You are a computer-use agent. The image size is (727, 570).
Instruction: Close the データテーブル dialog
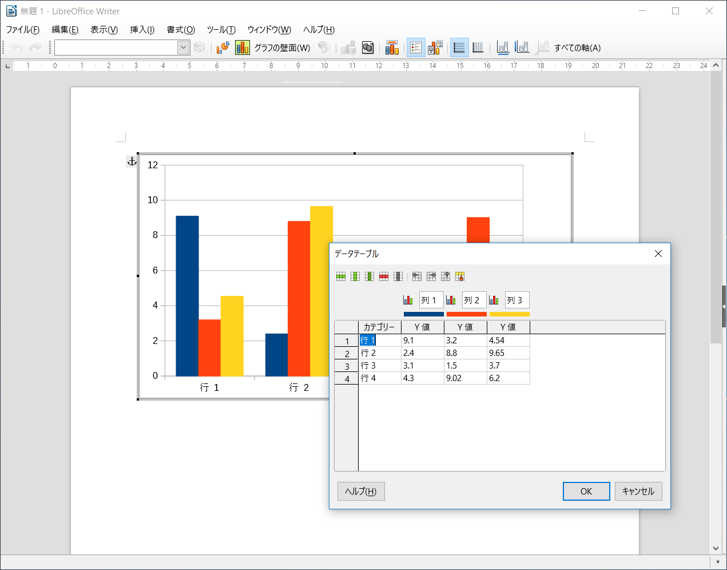pos(658,254)
